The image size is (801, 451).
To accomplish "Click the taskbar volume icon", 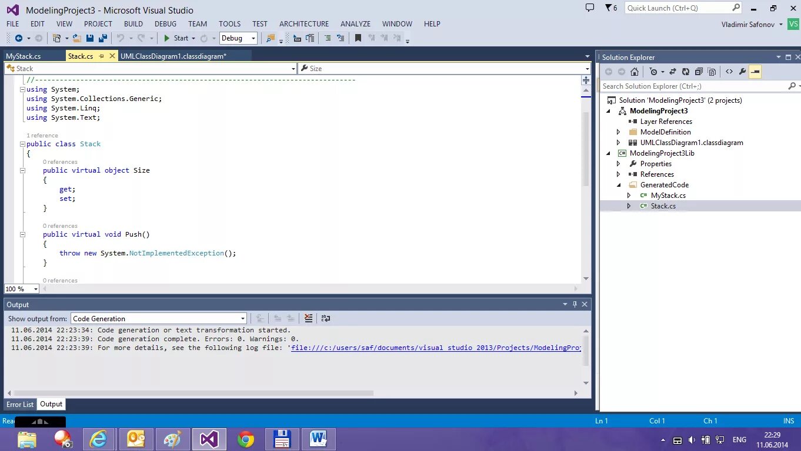I will 692,440.
